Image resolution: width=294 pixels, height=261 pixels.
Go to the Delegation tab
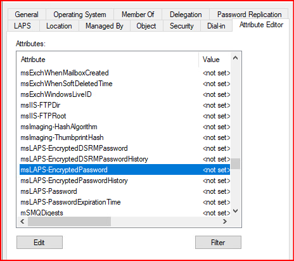click(186, 15)
